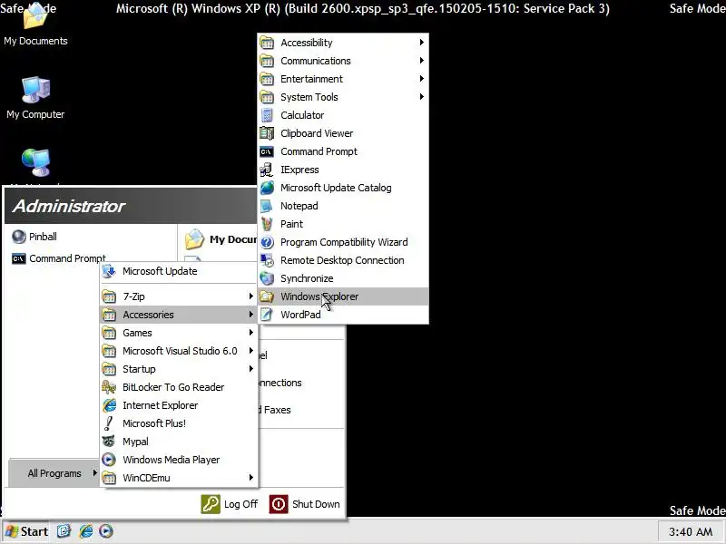Select the 7-Zip menu entry
The width and height of the screenshot is (726, 544).
tap(179, 296)
